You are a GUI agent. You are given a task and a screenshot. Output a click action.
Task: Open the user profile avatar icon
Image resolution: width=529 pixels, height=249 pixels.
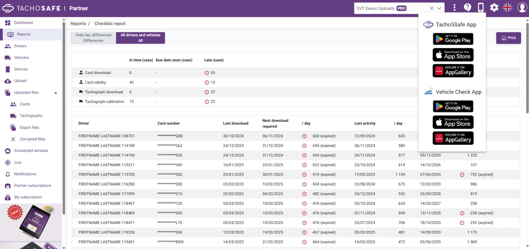(x=522, y=8)
